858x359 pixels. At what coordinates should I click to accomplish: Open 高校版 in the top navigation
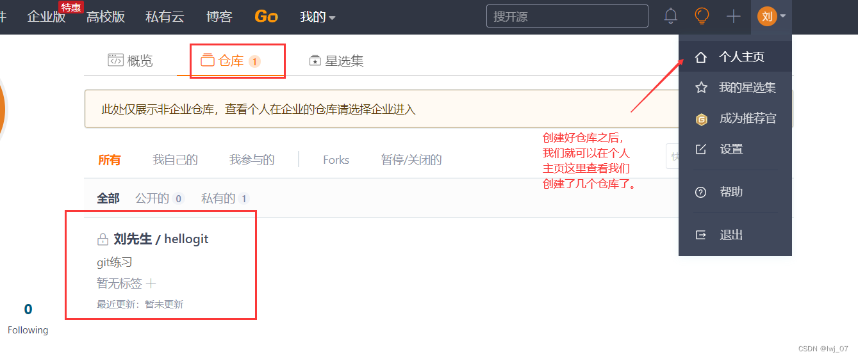tap(106, 17)
